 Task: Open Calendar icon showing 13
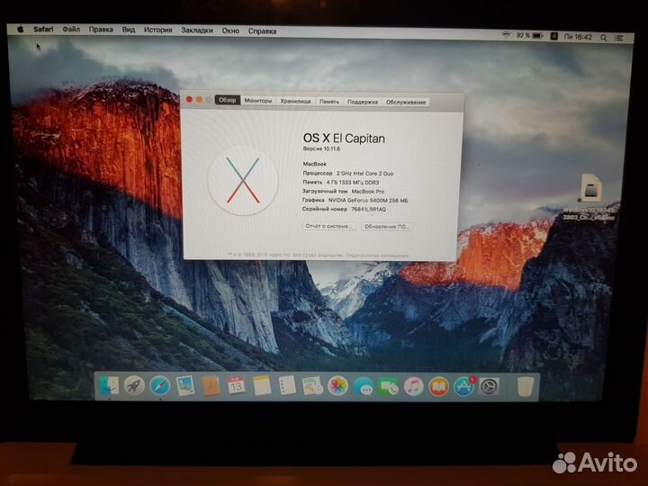pyautogui.click(x=236, y=386)
